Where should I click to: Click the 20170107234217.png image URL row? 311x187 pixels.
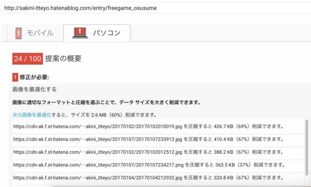click(x=158, y=165)
